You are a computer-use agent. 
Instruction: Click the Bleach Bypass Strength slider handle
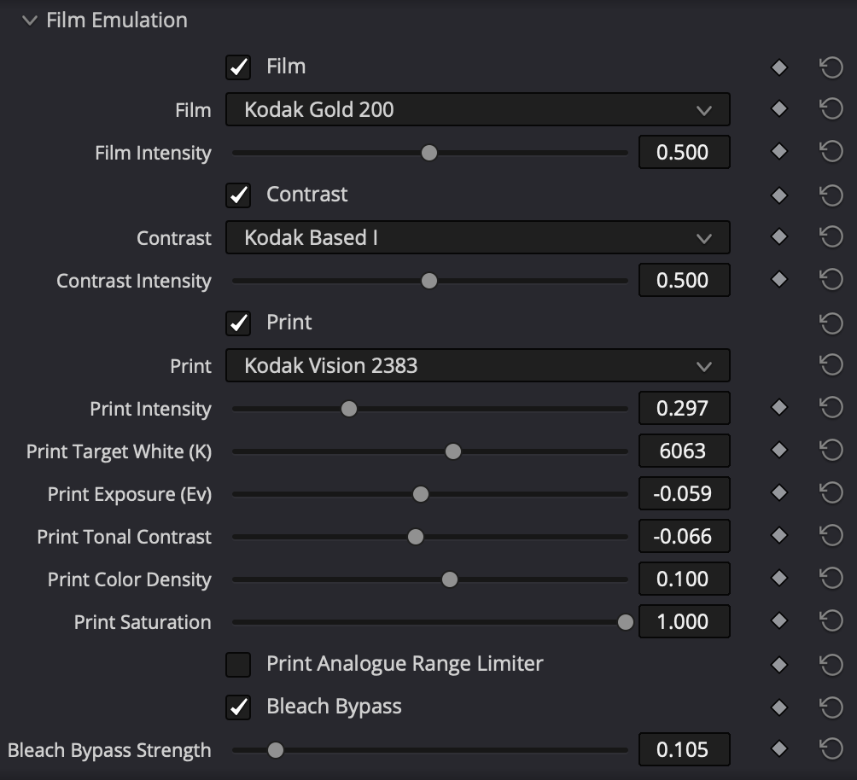(276, 750)
